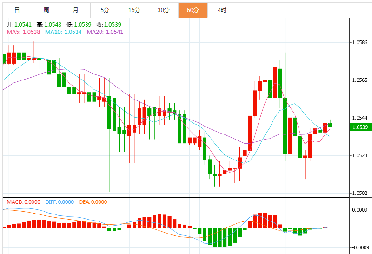The height and width of the screenshot is (254, 372).
Task: Choose the 30分 timeframe tab
Action: 164,10
